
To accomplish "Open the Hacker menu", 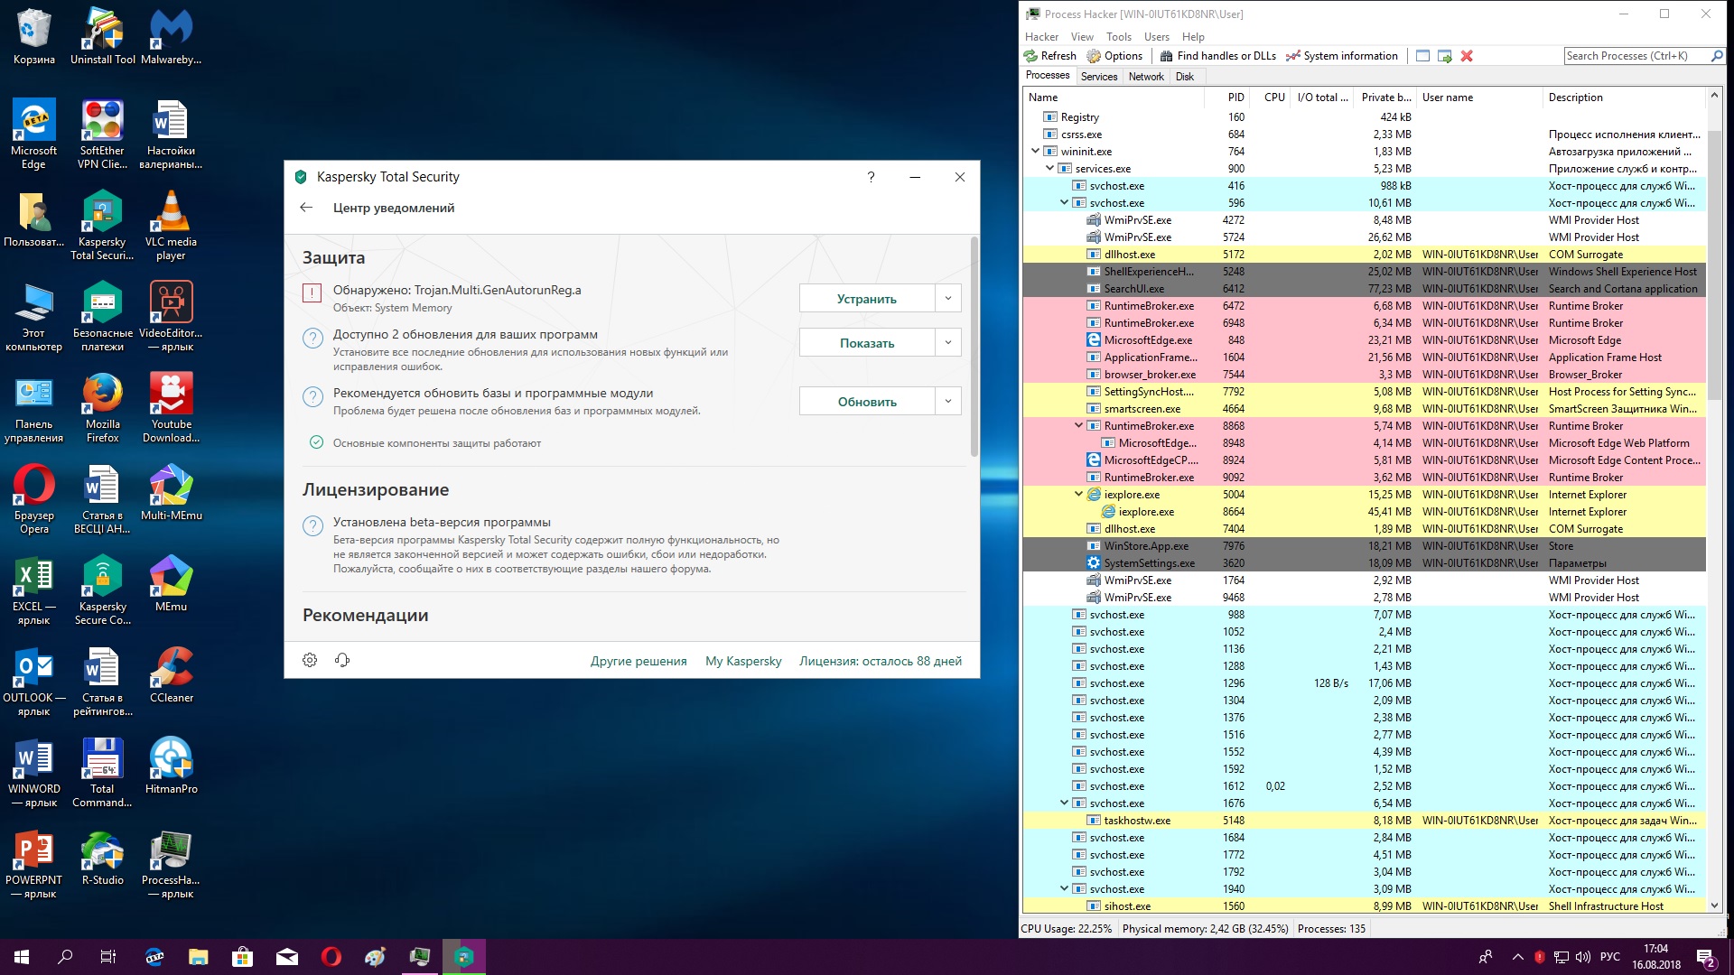I will tap(1040, 37).
